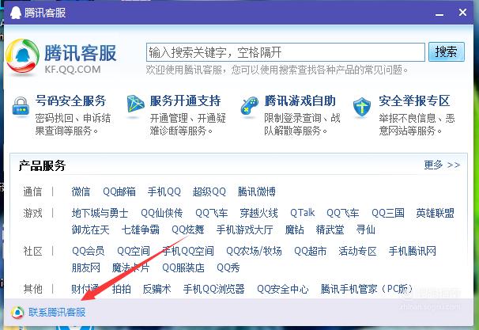The image size is (479, 330).
Task: Open the 魔法卡片 link
Action: (130, 267)
